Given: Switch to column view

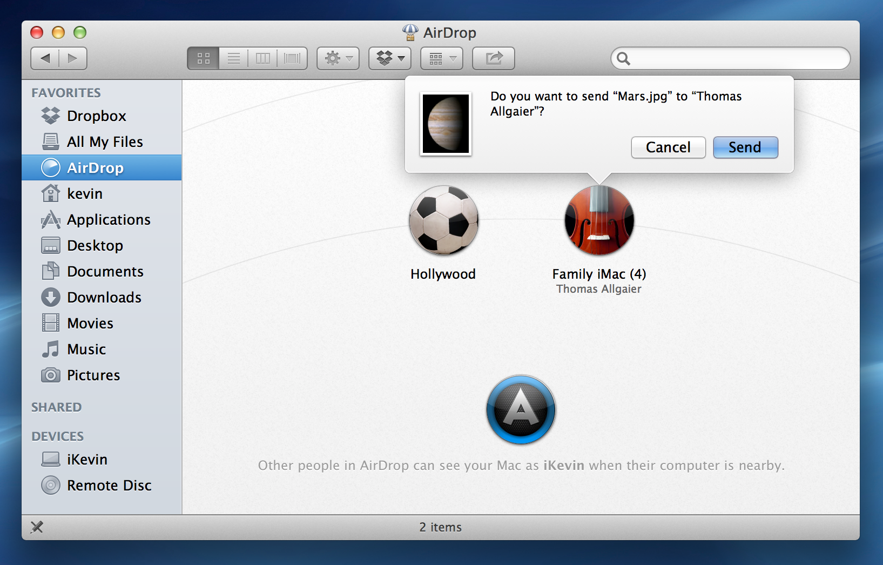Looking at the screenshot, I should [x=263, y=58].
